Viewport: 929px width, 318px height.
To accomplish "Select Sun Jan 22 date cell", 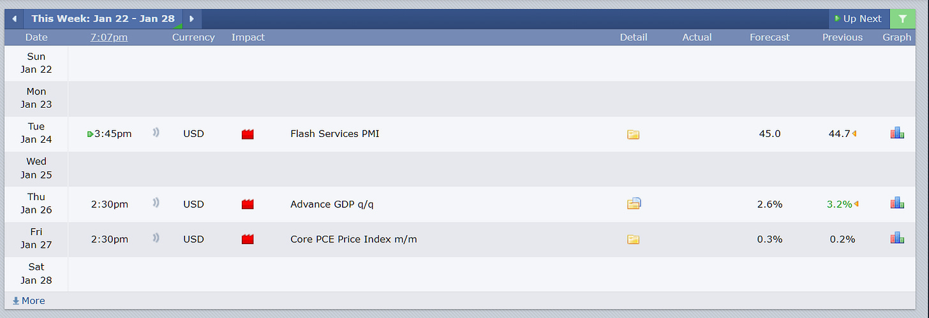I will click(x=36, y=63).
